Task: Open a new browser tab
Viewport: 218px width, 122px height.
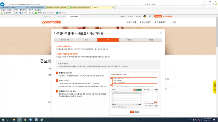Action: click(115, 8)
